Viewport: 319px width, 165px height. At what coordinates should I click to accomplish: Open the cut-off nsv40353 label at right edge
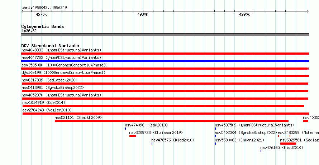[311, 117]
